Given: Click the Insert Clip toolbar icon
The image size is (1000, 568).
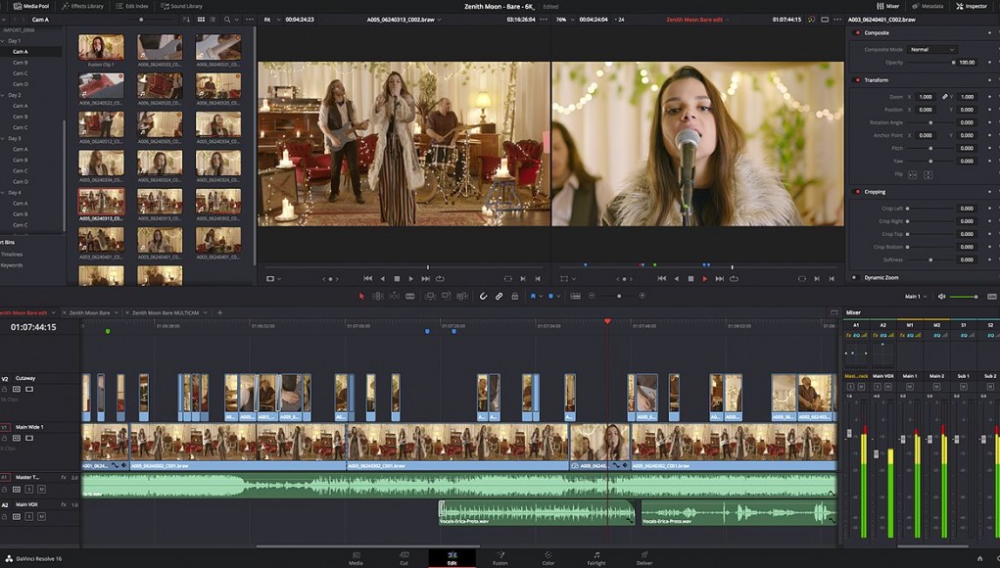Looking at the screenshot, I should tap(431, 296).
